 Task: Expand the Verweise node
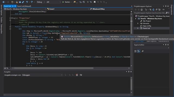click(x=138, y=23)
